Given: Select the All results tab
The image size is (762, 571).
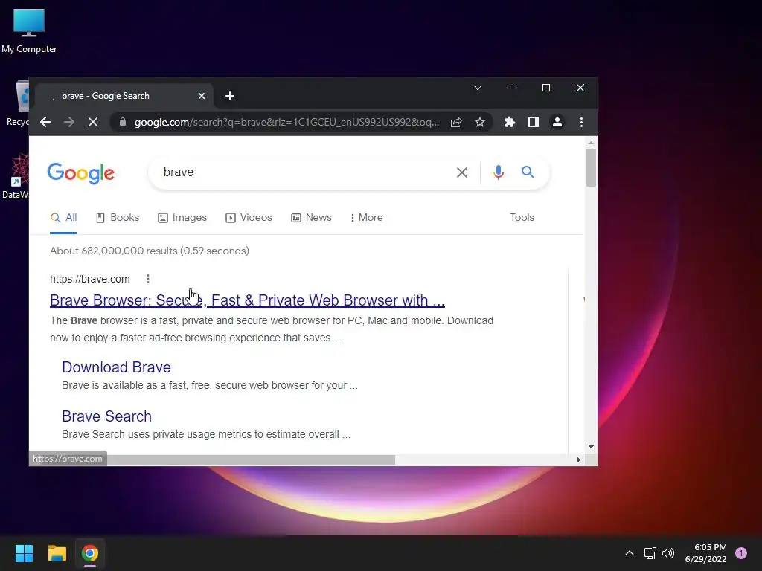Looking at the screenshot, I should pos(64,218).
